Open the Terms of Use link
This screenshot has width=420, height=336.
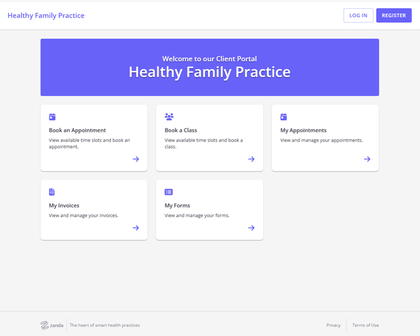click(x=365, y=325)
